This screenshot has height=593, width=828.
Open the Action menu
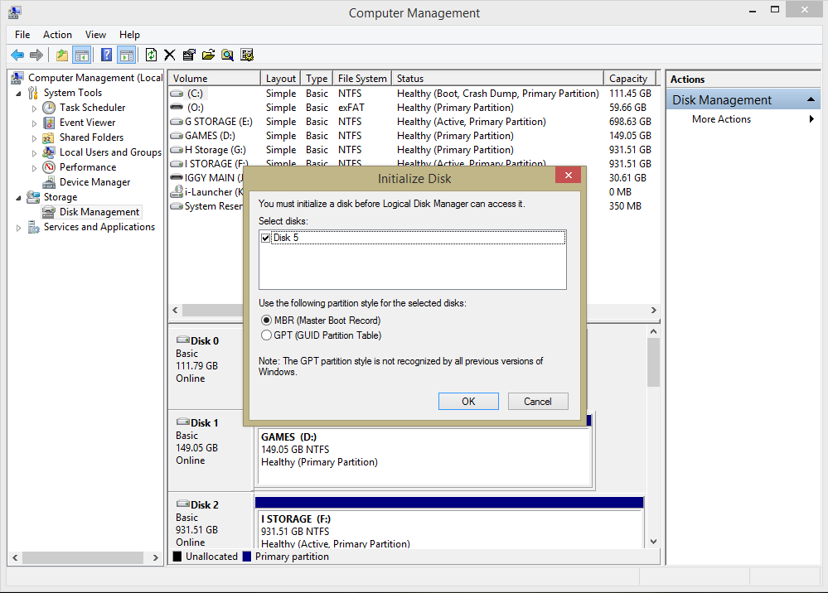click(x=57, y=35)
